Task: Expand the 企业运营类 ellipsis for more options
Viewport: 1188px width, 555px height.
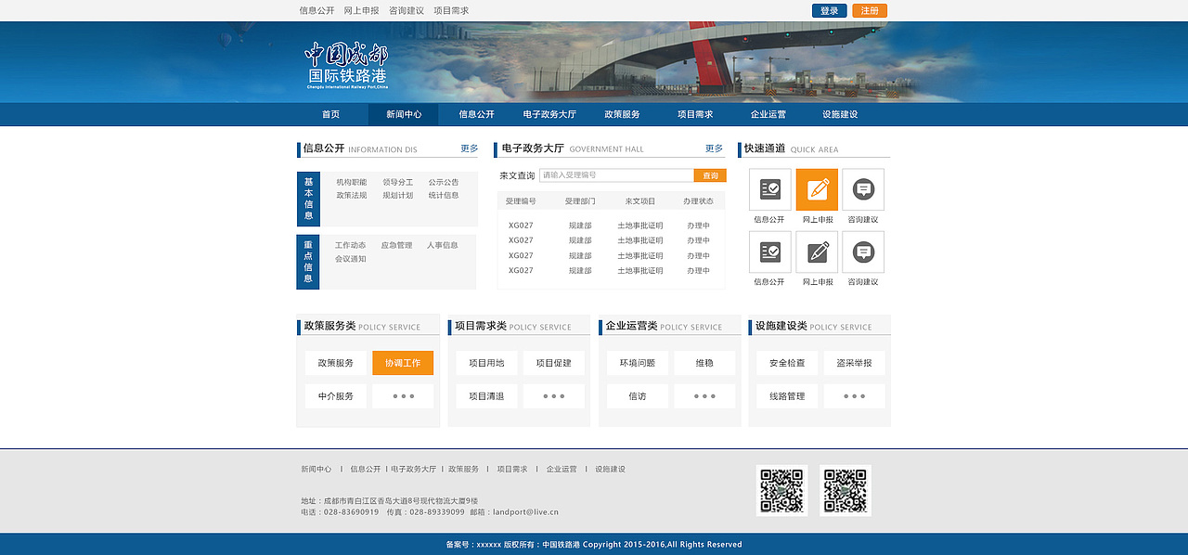Action: tap(704, 395)
